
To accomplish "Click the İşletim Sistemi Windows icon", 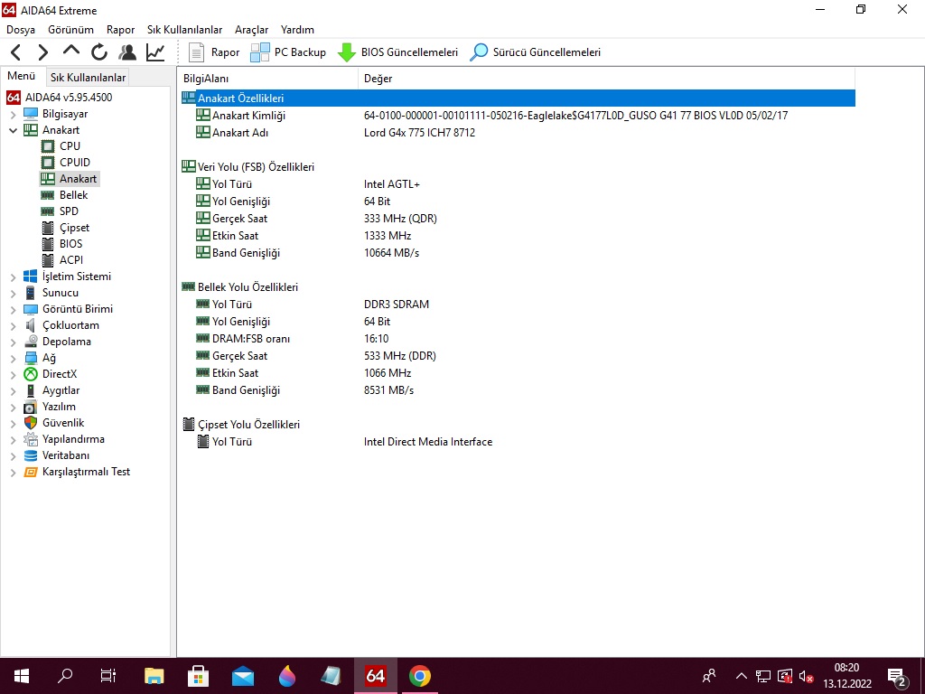I will [x=30, y=277].
